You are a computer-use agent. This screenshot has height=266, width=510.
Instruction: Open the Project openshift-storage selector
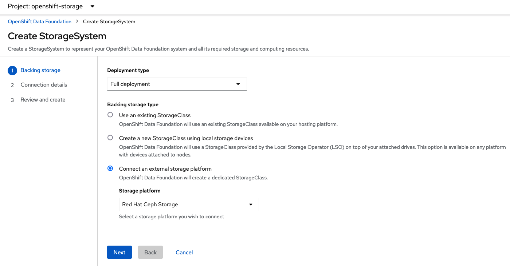pyautogui.click(x=51, y=6)
